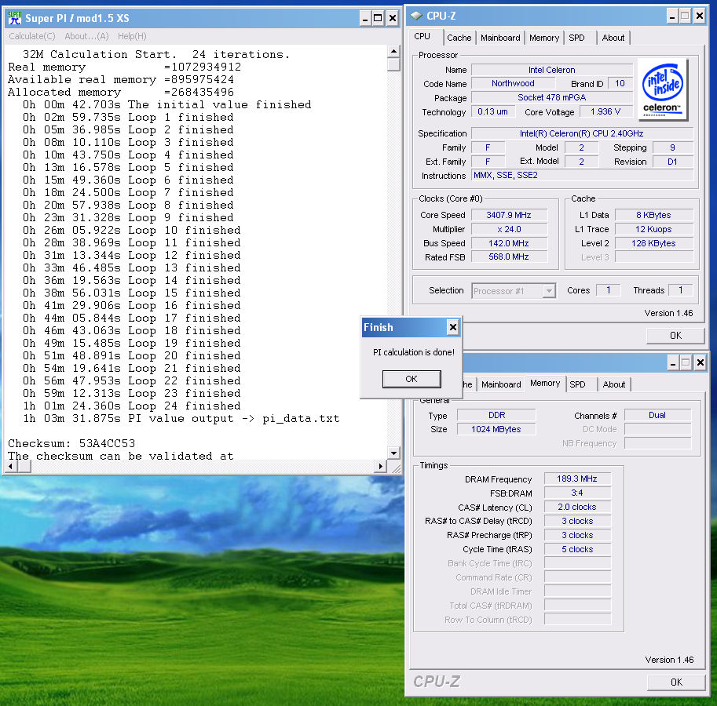Click the Name field 'Intel Celeron'
Viewport: 717px width, 706px height.
point(552,70)
